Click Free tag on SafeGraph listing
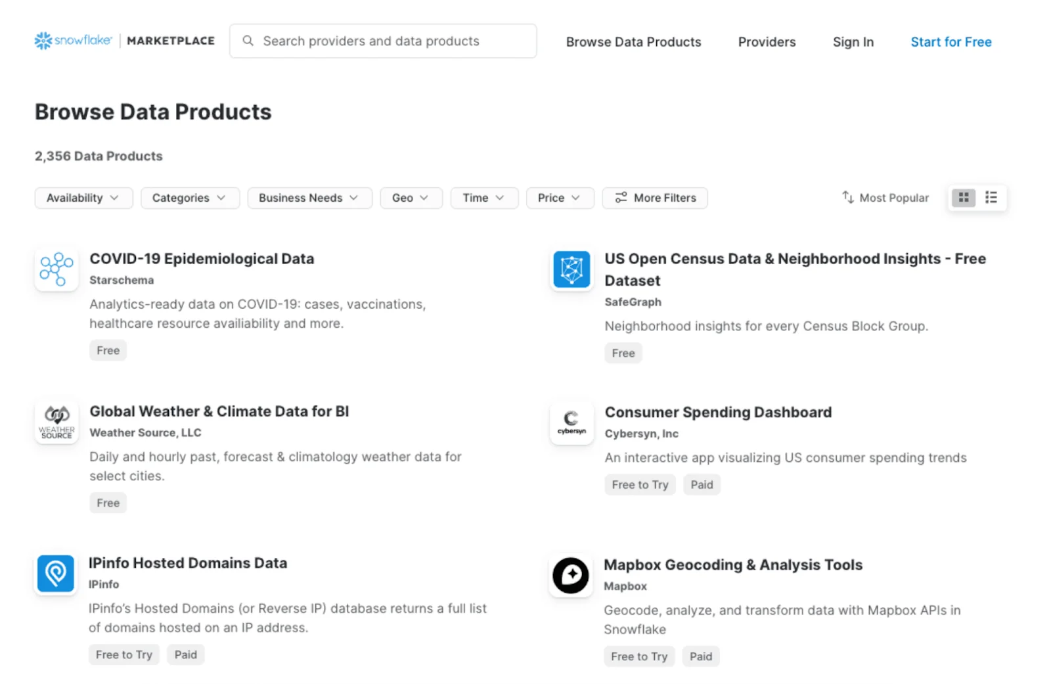Image resolution: width=1051 pixels, height=684 pixels. tap(623, 353)
